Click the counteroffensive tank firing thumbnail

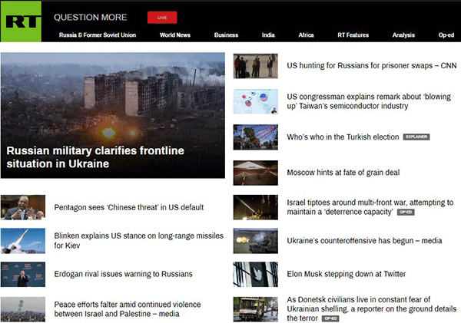pos(256,241)
